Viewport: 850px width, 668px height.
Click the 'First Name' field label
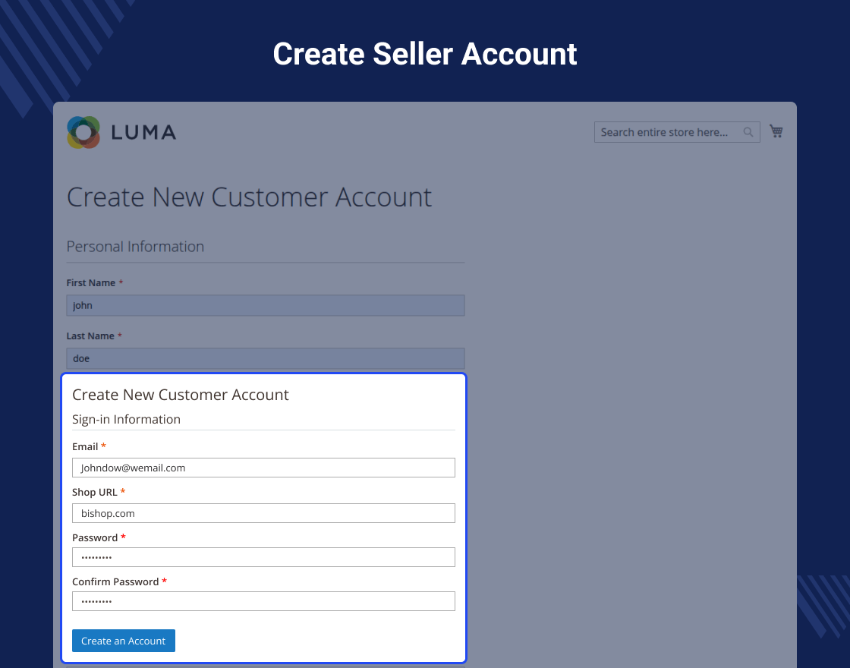(91, 283)
